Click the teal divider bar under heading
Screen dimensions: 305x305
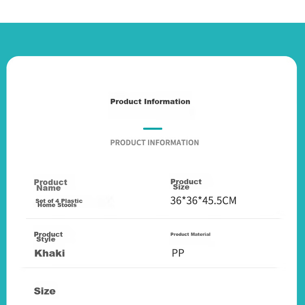point(152,129)
